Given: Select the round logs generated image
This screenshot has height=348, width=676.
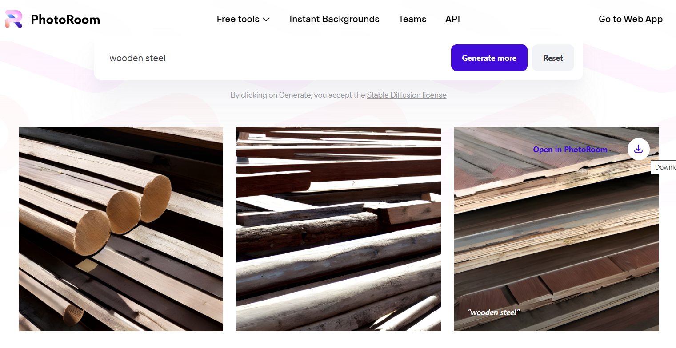Looking at the screenshot, I should click(x=121, y=229).
